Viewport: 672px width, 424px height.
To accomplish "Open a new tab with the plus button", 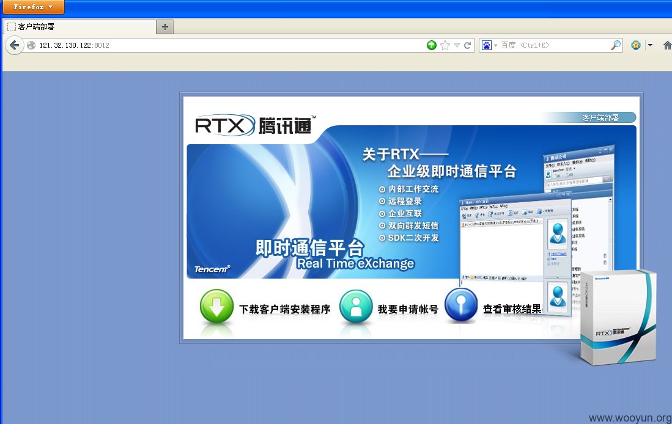I will [x=165, y=27].
